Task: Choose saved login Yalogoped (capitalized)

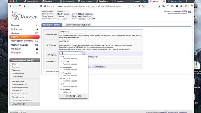Action: pos(73,74)
